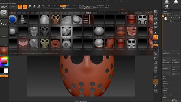Click the Append button

176,67
